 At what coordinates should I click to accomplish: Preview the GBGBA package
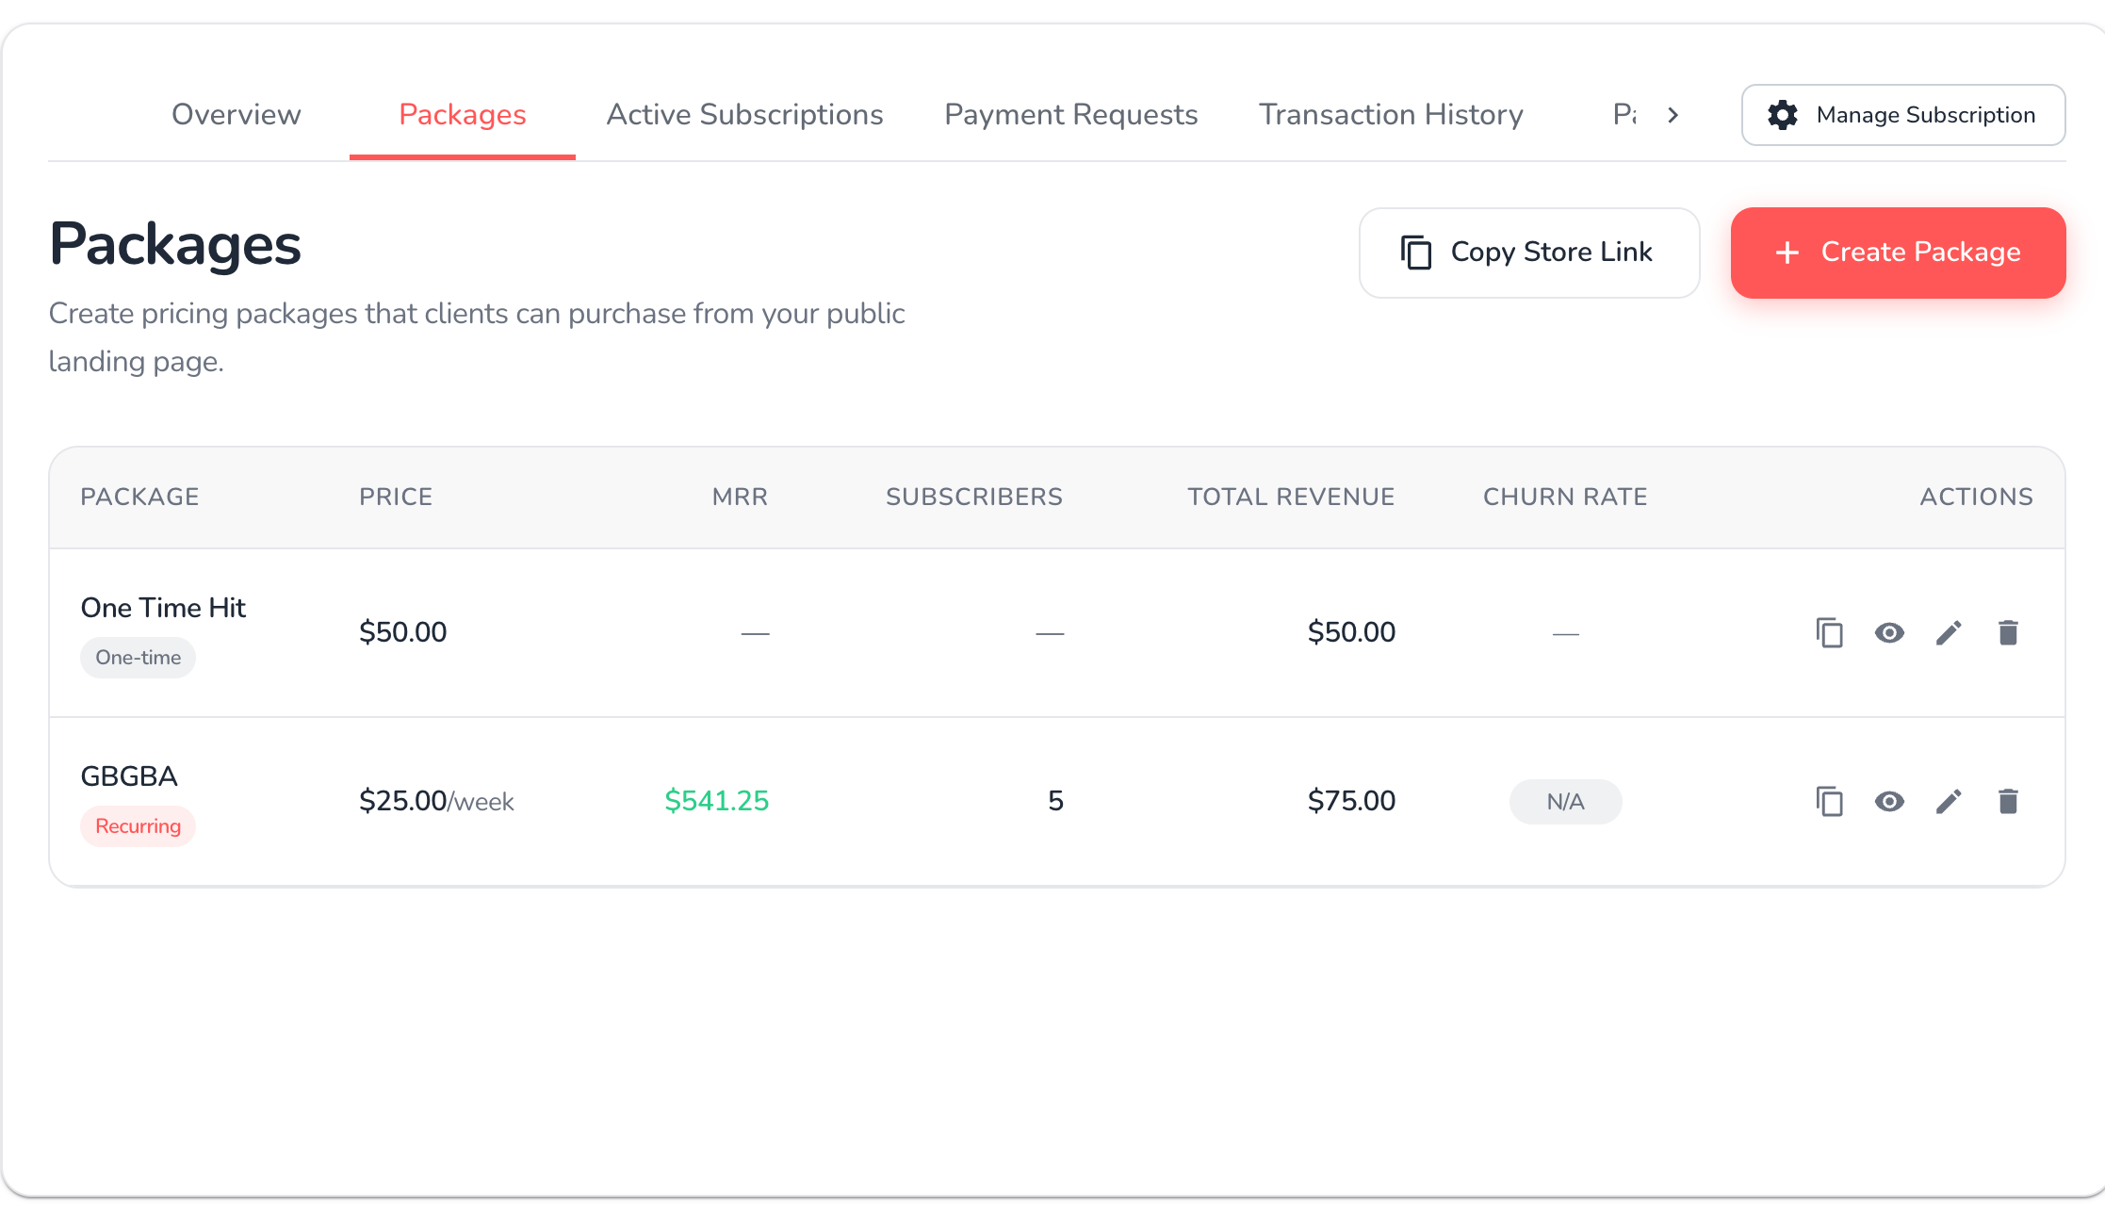1888,801
